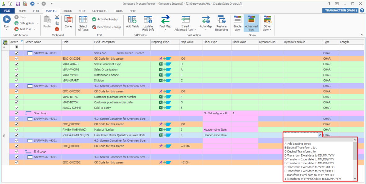The image size is (366, 184).
Task: Click the Select All Rows icon
Action: point(83,20)
